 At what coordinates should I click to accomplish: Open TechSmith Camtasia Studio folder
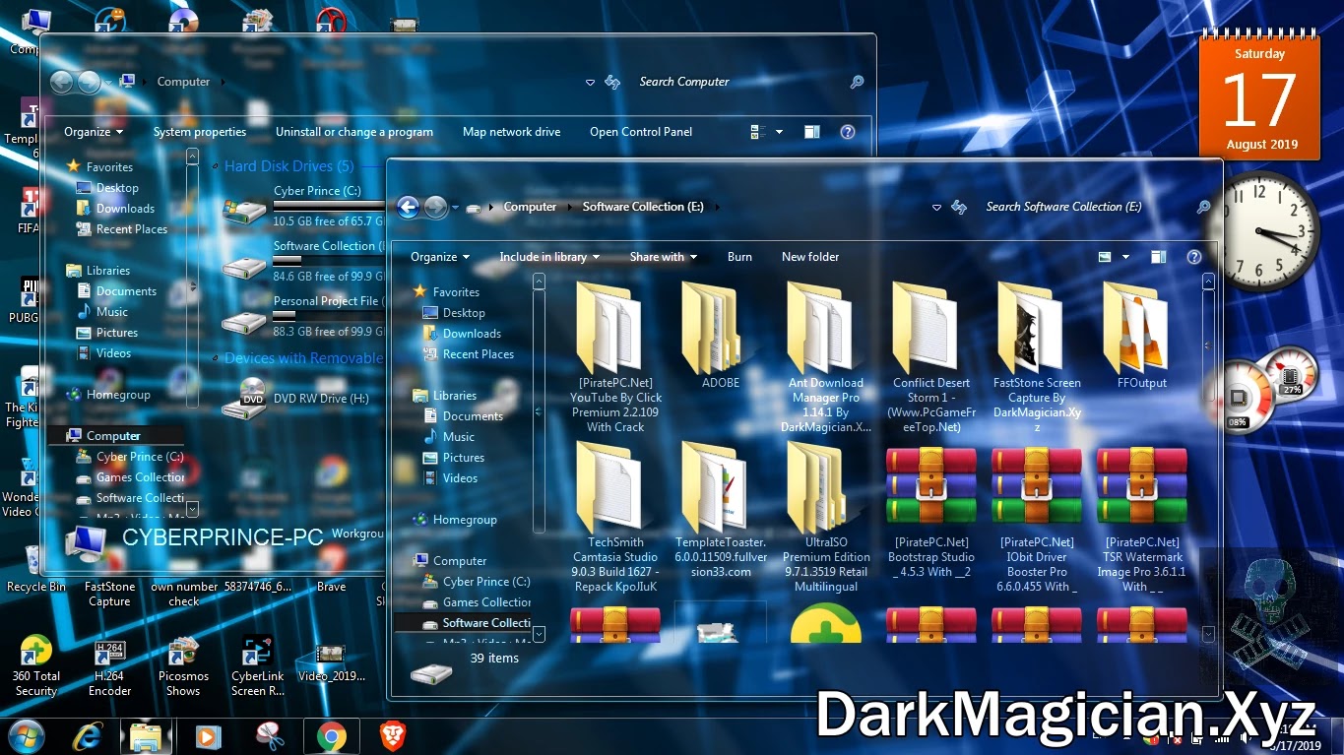click(x=615, y=516)
